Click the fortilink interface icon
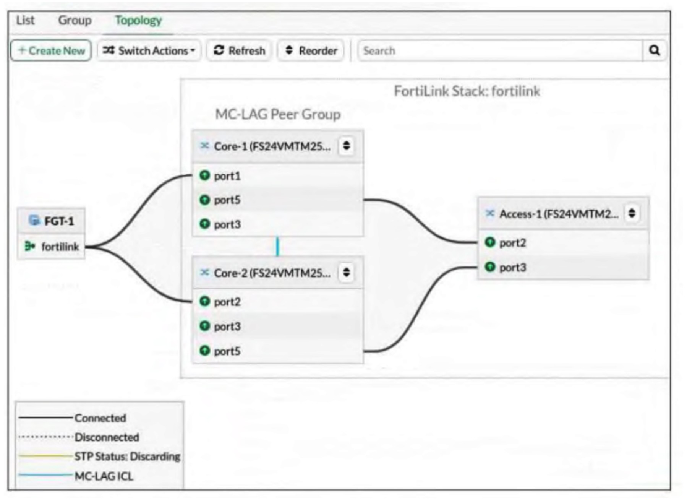Image resolution: width=687 pixels, height=502 pixels. point(30,246)
